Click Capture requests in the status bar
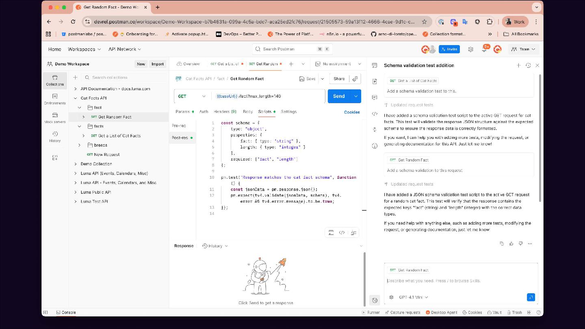585x329 pixels. coord(402,312)
